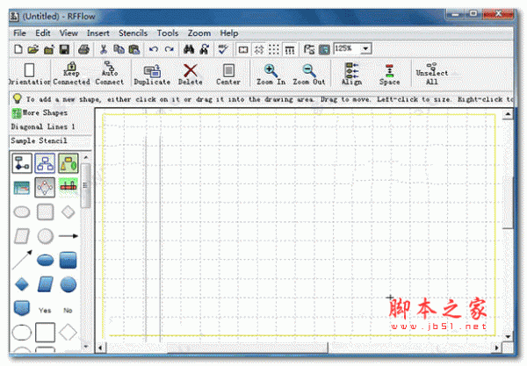Image resolution: width=527 pixels, height=366 pixels.
Task: Open the File menu
Action: (x=19, y=32)
